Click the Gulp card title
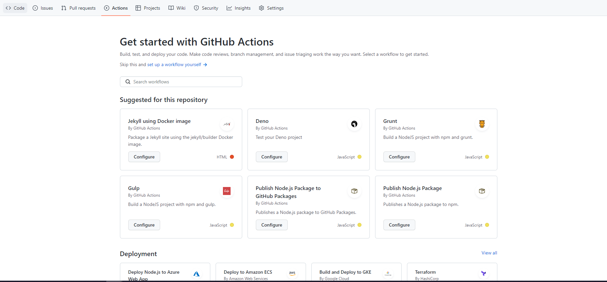Image resolution: width=607 pixels, height=282 pixels. (x=134, y=188)
